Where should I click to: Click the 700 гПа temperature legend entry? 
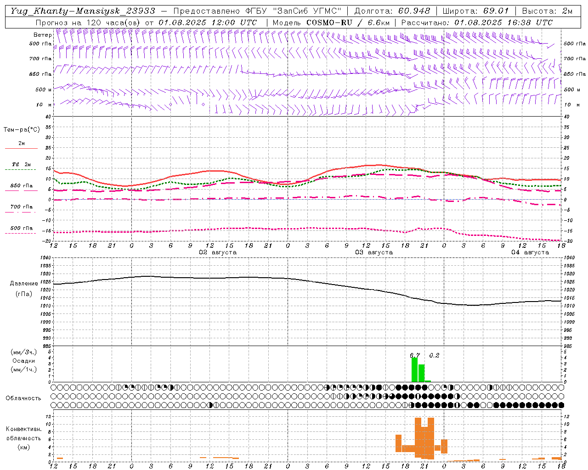pos(21,207)
